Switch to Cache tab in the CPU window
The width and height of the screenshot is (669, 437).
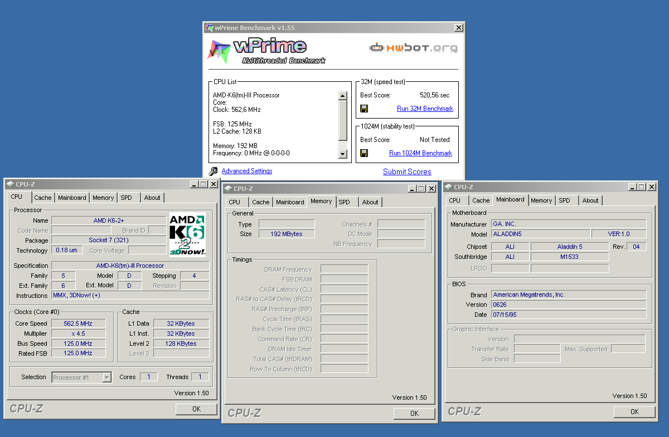42,198
